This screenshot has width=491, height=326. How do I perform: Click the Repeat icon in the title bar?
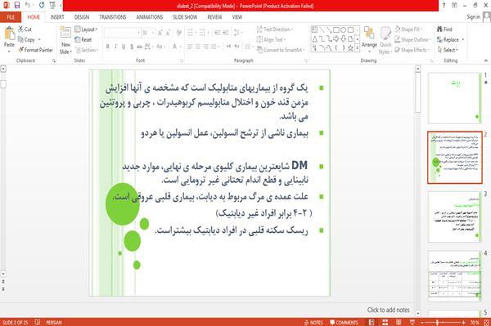[42, 6]
